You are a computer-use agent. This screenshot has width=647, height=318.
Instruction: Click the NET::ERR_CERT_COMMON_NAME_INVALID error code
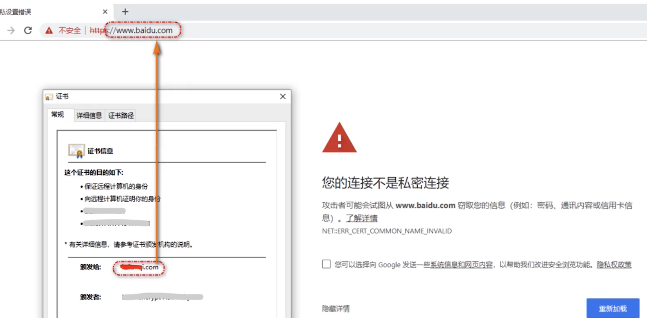(387, 231)
